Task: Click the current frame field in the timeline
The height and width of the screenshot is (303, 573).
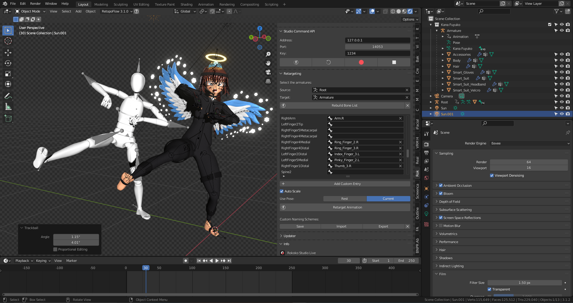Action: 348,260
